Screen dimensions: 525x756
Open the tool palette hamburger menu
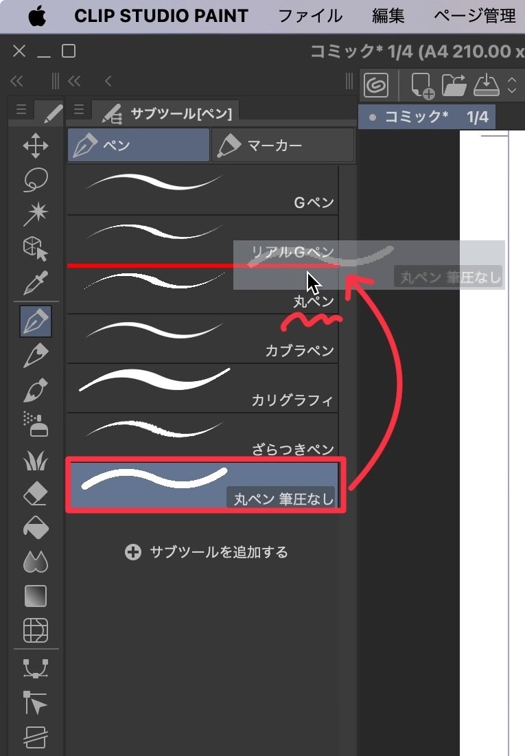point(21,109)
